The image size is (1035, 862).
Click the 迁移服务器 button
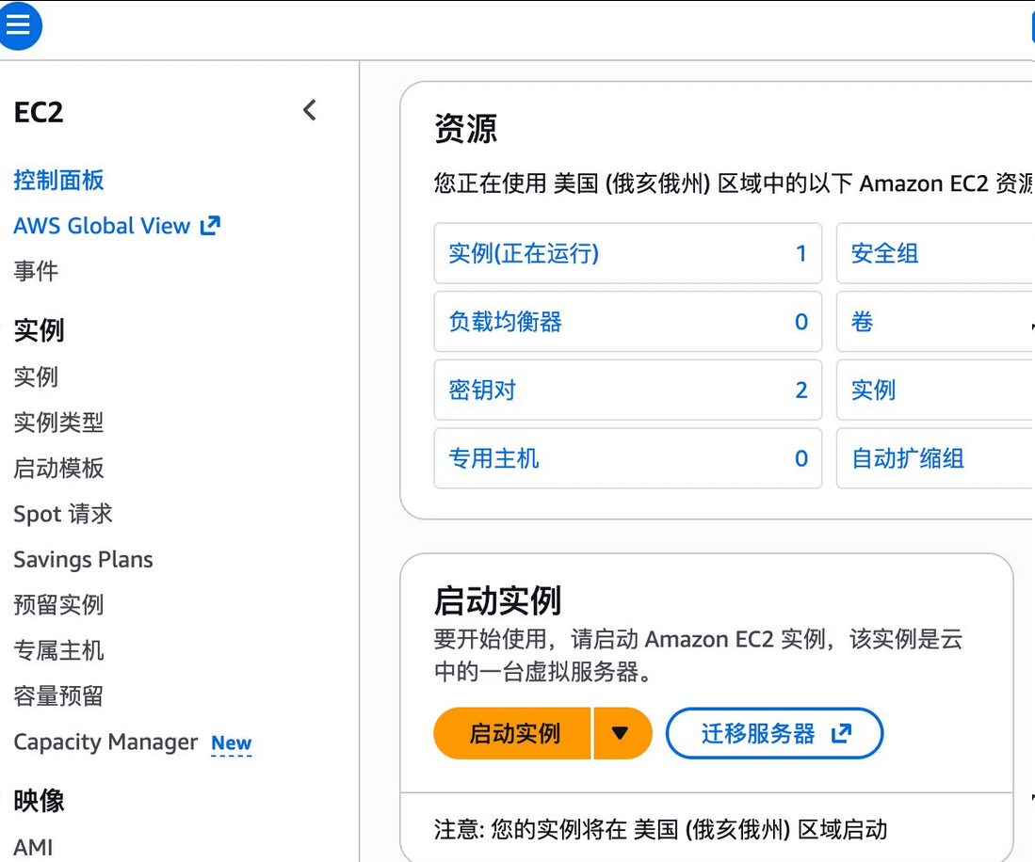click(774, 734)
